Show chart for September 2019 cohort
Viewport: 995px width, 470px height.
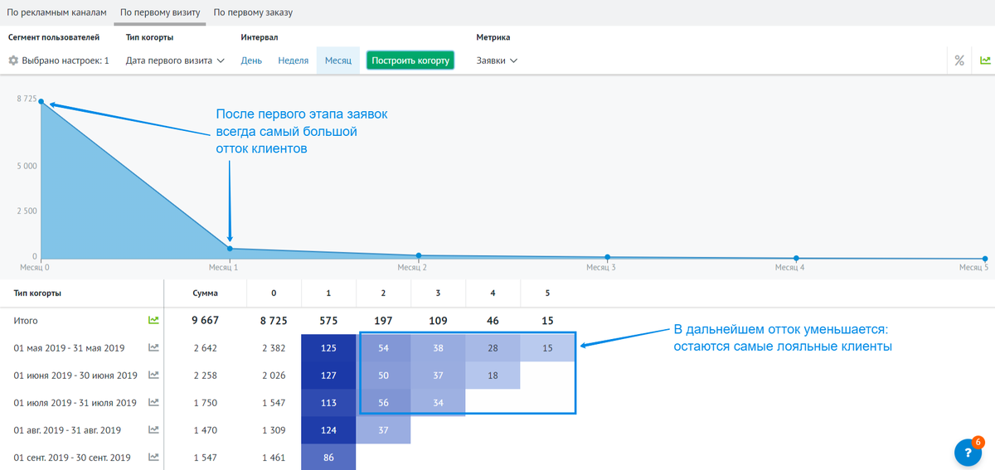coord(153,458)
